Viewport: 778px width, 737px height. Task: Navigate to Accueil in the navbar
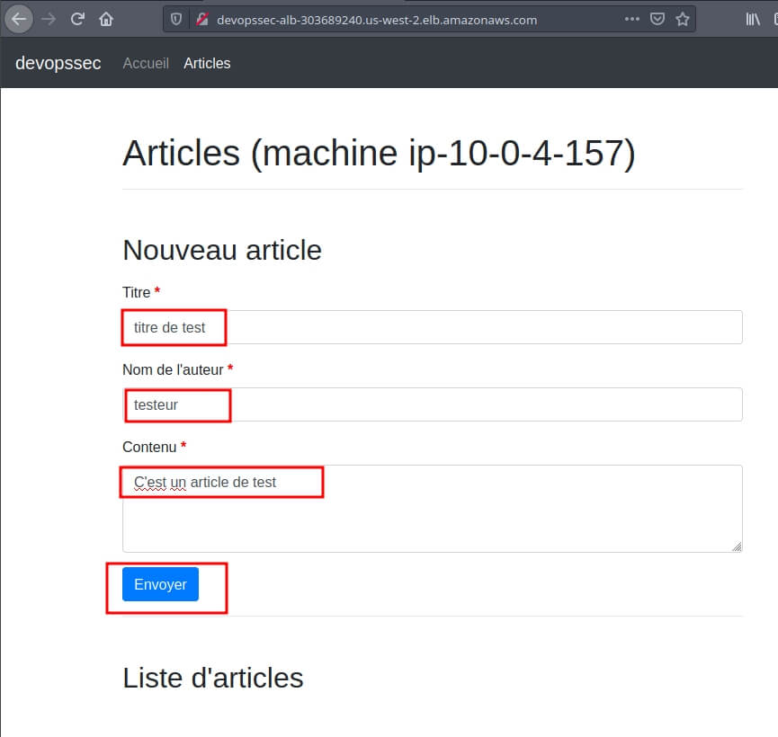point(146,63)
